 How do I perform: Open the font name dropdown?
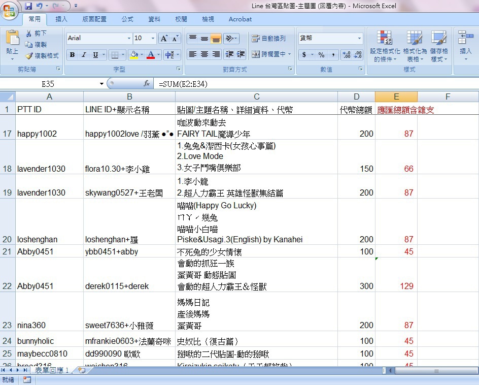click(129, 38)
